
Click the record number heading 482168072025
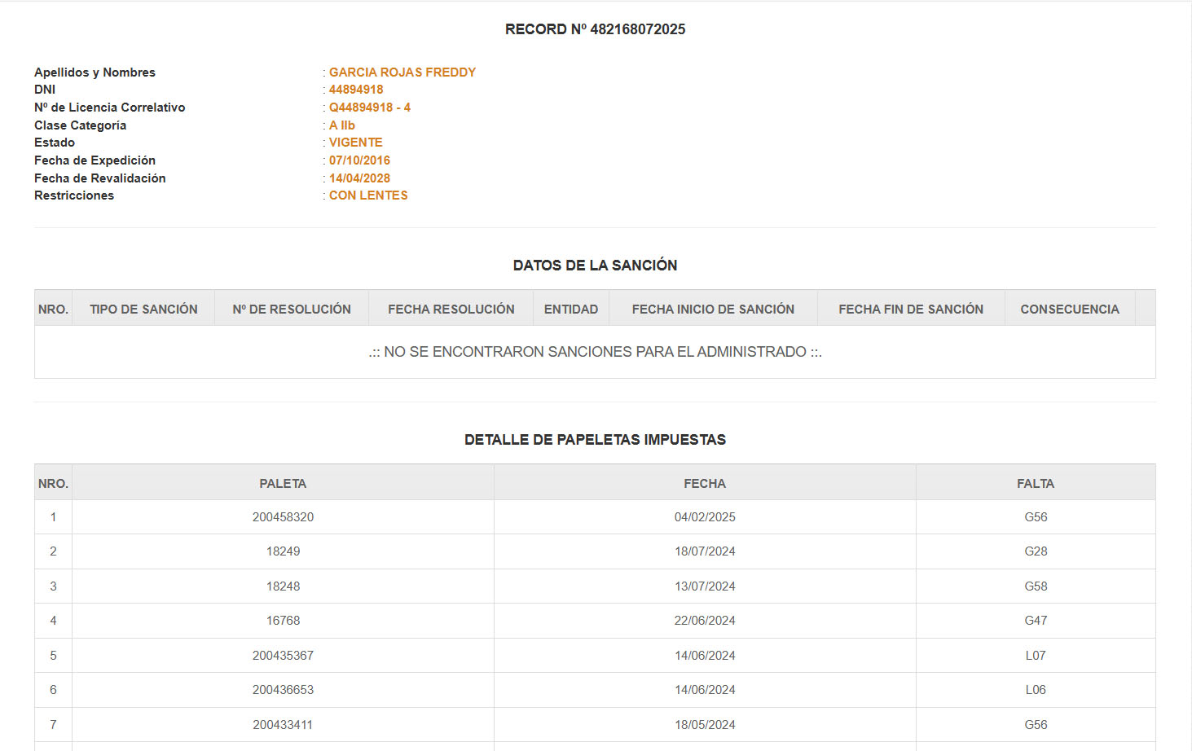click(595, 29)
